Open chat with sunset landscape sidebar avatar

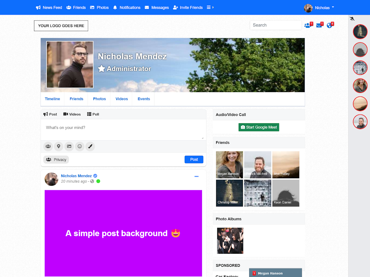click(x=360, y=104)
